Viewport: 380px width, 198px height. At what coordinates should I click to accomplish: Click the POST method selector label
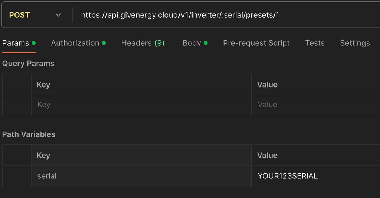coord(19,15)
